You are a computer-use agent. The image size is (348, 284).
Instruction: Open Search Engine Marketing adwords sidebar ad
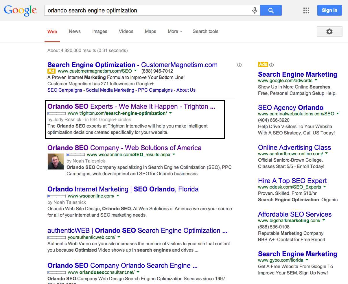pyautogui.click(x=298, y=74)
